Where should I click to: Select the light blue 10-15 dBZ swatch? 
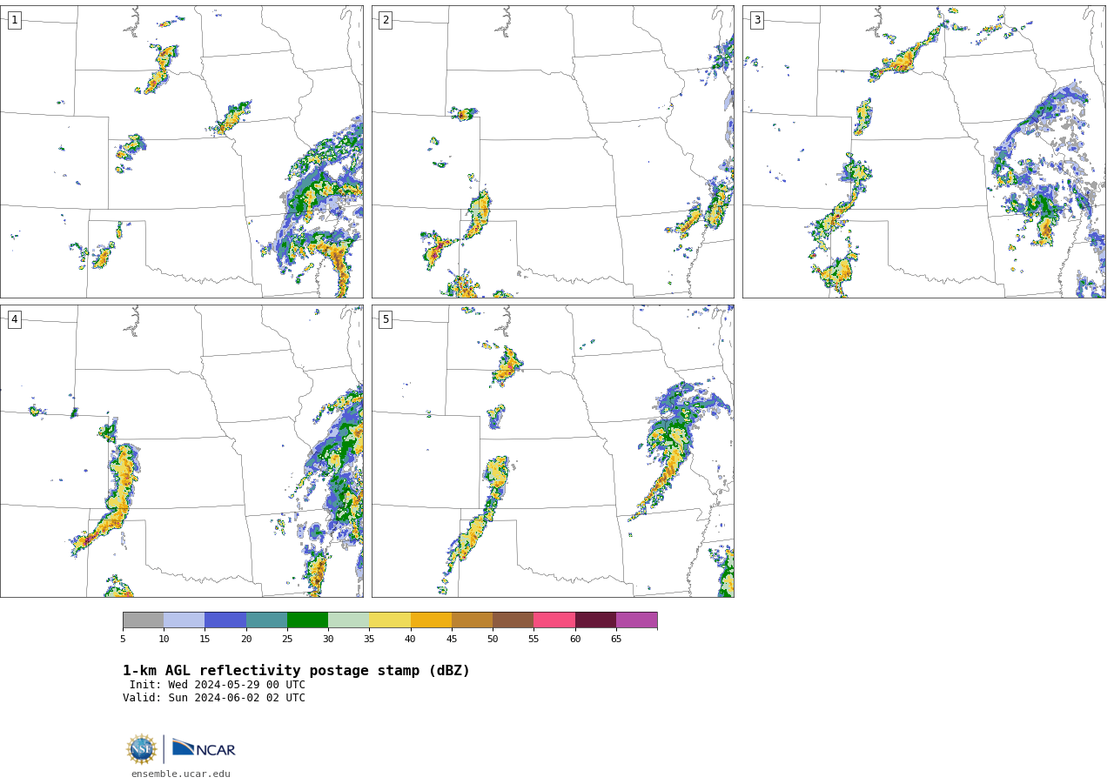(184, 620)
